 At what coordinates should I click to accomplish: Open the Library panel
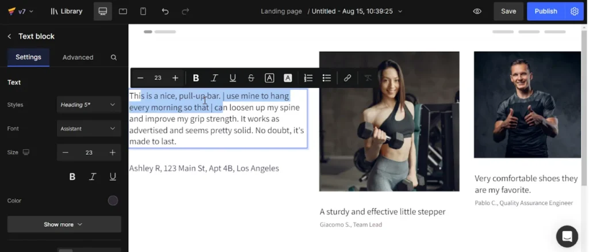(66, 12)
